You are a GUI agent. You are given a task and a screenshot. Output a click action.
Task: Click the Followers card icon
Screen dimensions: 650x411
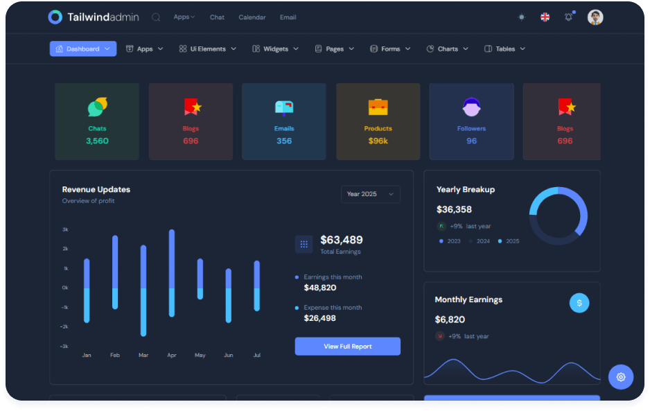tap(471, 107)
